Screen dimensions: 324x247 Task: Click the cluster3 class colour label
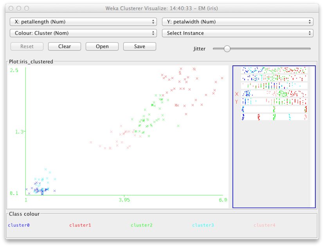[203, 225]
